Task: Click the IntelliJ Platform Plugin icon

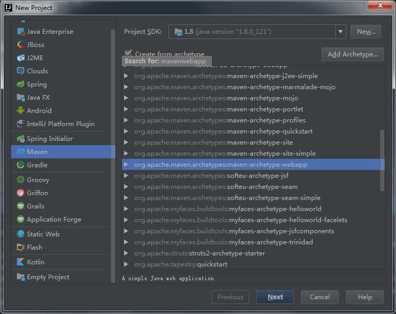Action: (21, 123)
